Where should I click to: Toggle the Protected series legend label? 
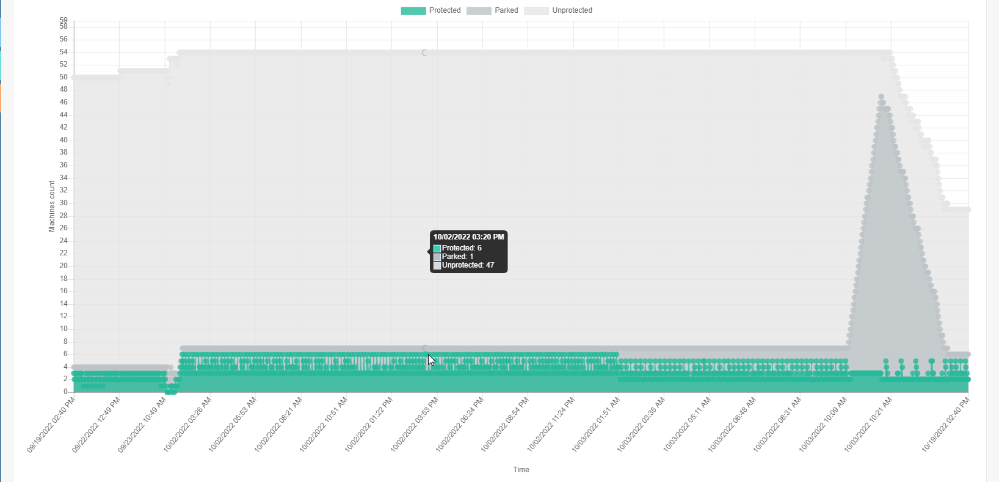[445, 10]
